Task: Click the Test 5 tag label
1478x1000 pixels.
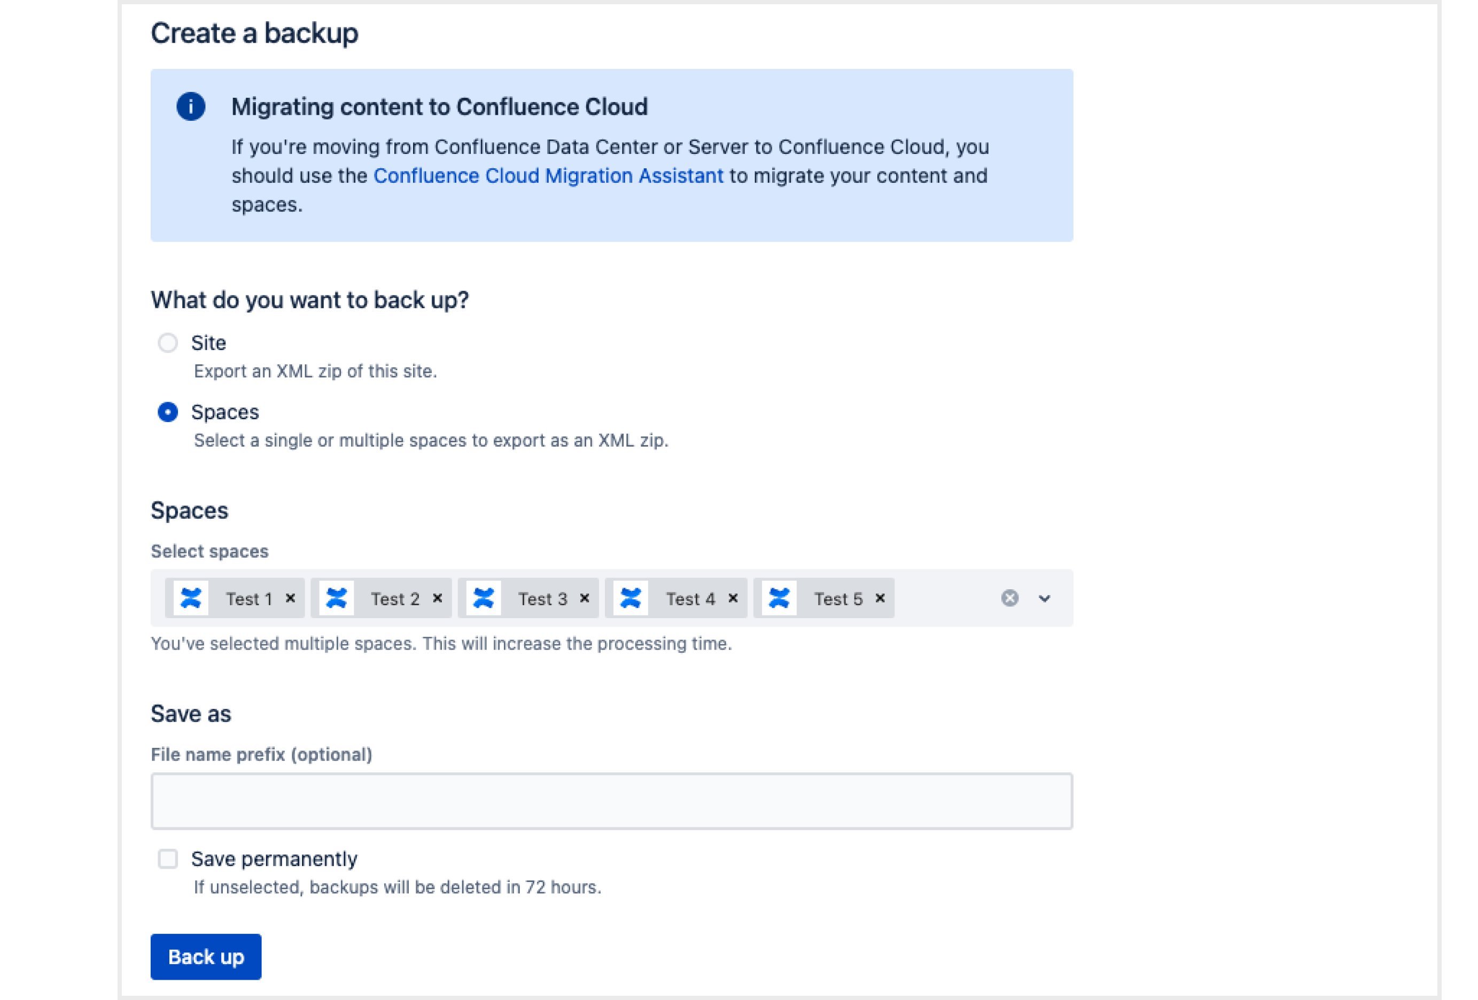Action: (839, 599)
